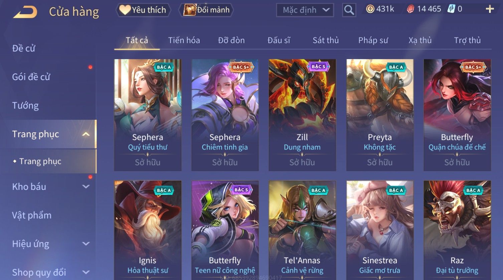Select the Tiến hóa filter tab

tap(184, 40)
